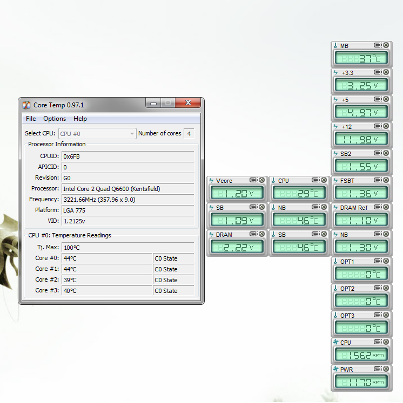
Task: Open options icon on the +3.3 widget
Action: [378, 72]
